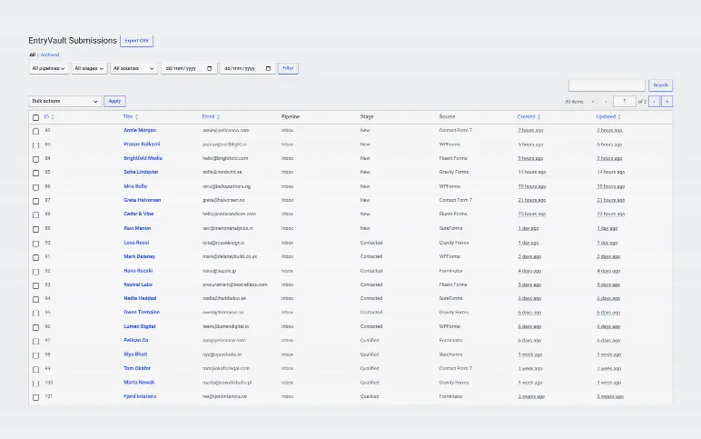Open the Nadia Haddad entry link
The height and width of the screenshot is (439, 701).
(140, 298)
